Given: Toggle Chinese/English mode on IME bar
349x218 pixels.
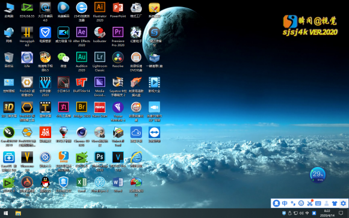Looking at the screenshot, I should [285, 204].
